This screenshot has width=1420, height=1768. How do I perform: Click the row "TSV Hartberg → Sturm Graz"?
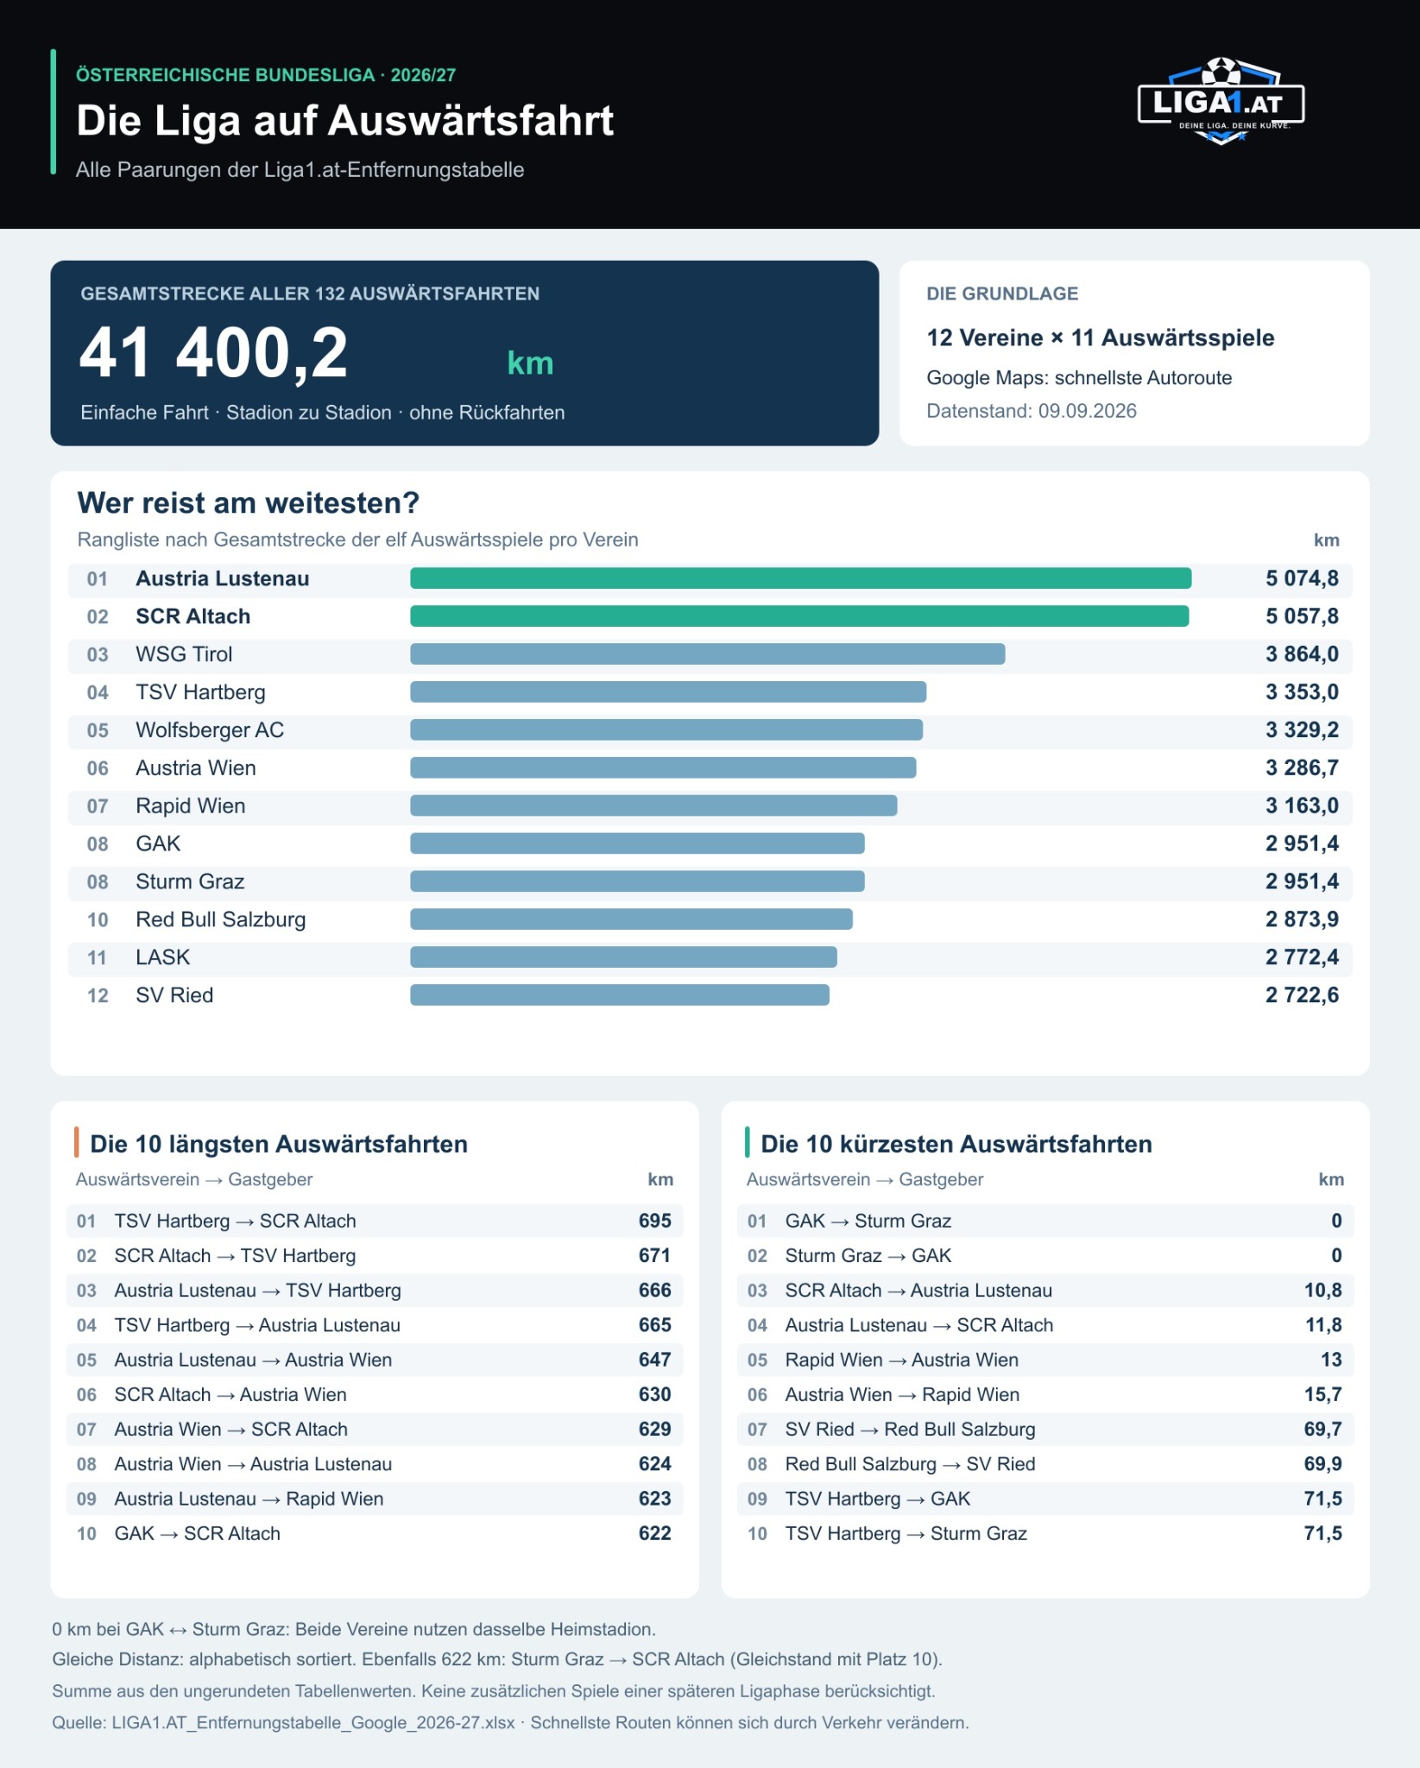[x=1045, y=1533]
